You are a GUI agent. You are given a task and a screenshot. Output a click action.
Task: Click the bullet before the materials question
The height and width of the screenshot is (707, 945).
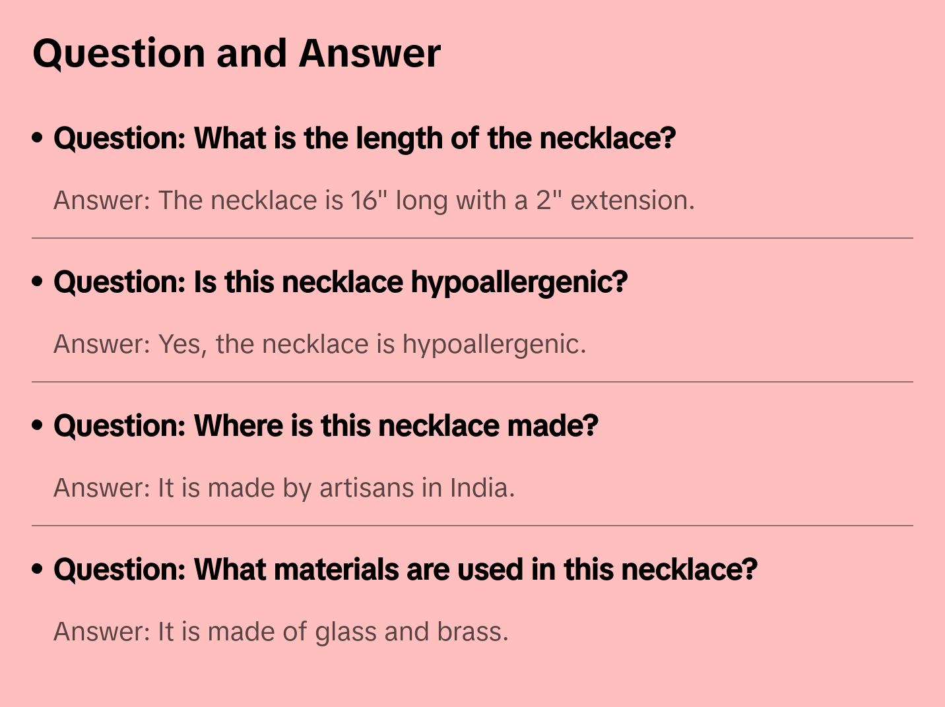(38, 570)
